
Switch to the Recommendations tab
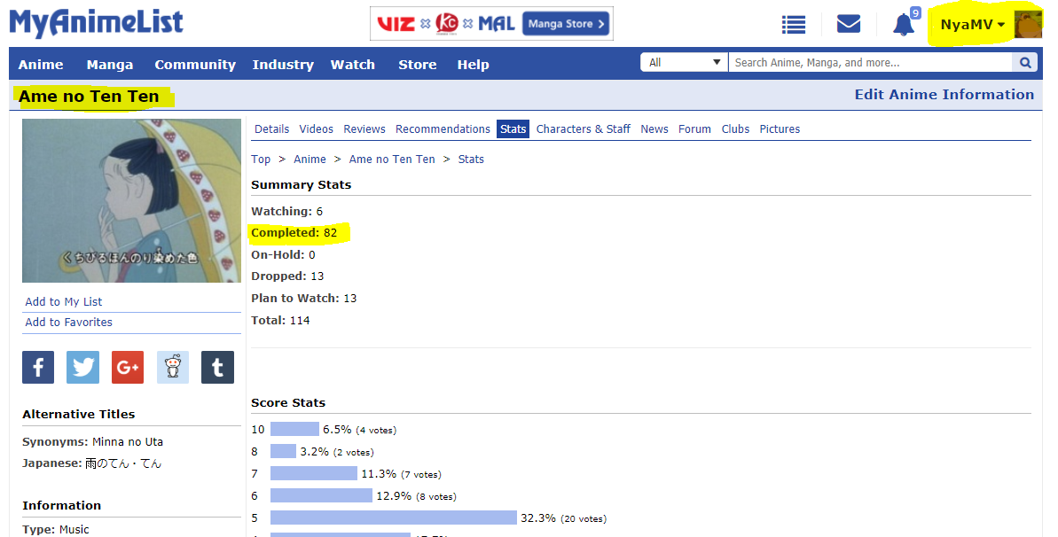click(x=443, y=128)
